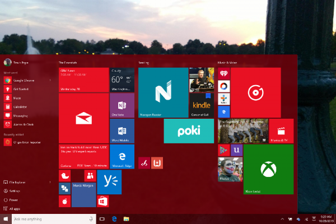
Task: Open File Explorer on taskbar
Action: [x=127, y=219]
